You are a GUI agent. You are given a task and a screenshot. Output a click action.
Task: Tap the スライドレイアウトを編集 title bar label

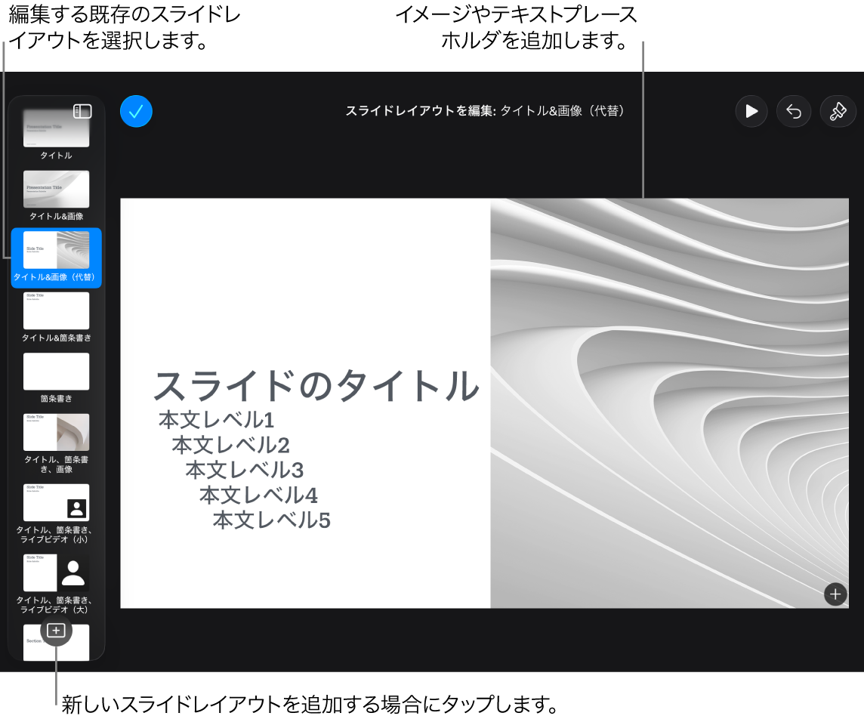pos(486,111)
